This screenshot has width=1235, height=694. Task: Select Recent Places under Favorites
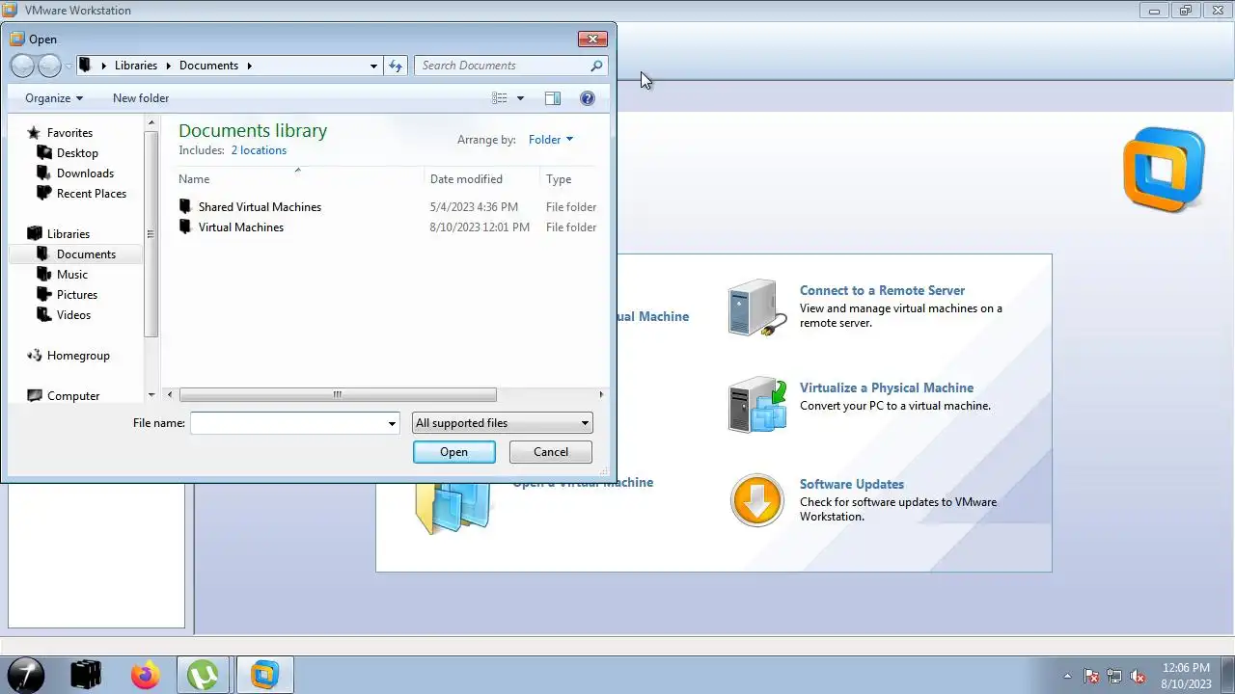tap(91, 194)
